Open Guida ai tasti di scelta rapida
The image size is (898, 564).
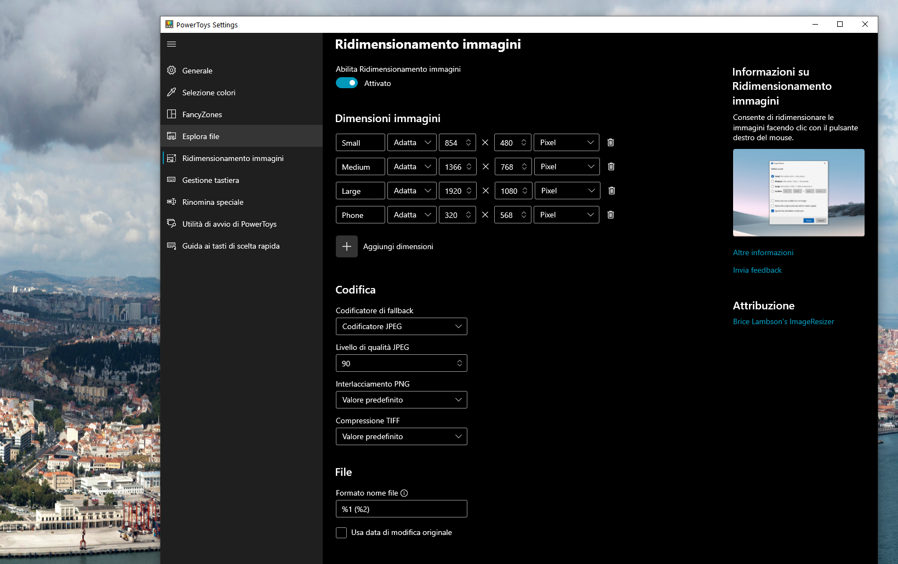point(242,245)
